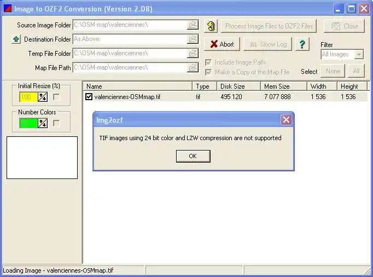Click the green Number Colors value field
The image size is (373, 277).
pos(28,123)
